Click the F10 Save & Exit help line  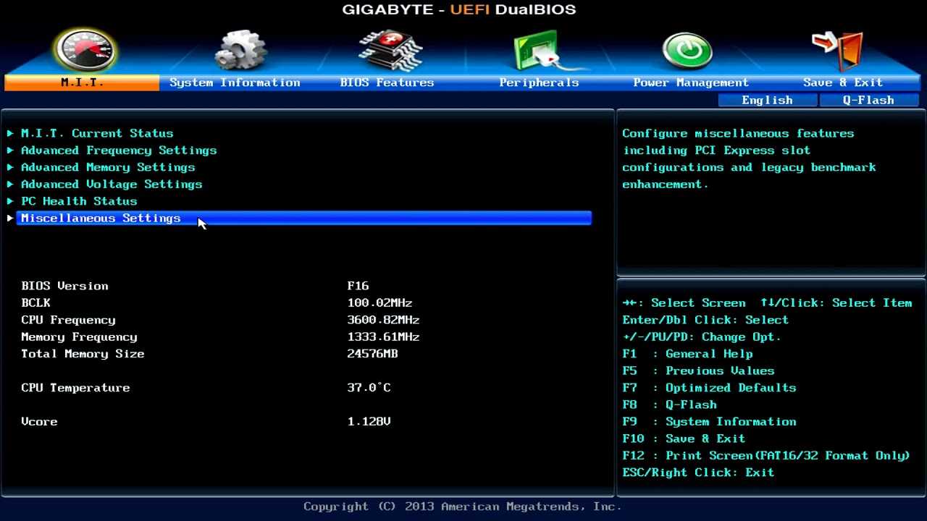(x=684, y=439)
